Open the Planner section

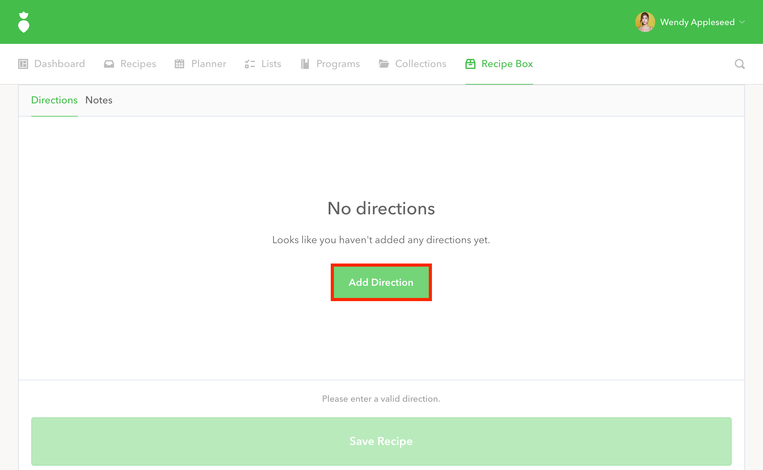[x=209, y=64]
